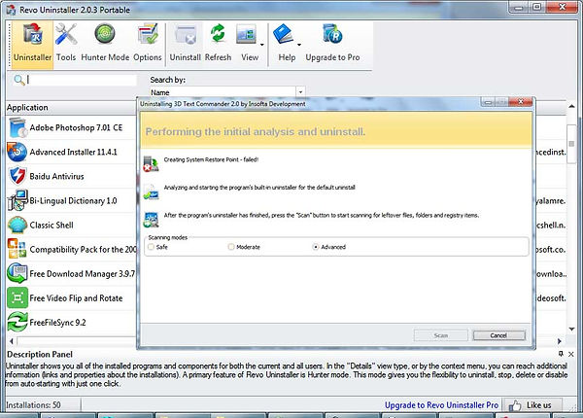
Task: Select the Bi-Lingual Dictionary 1.0 row
Action: [x=71, y=200]
